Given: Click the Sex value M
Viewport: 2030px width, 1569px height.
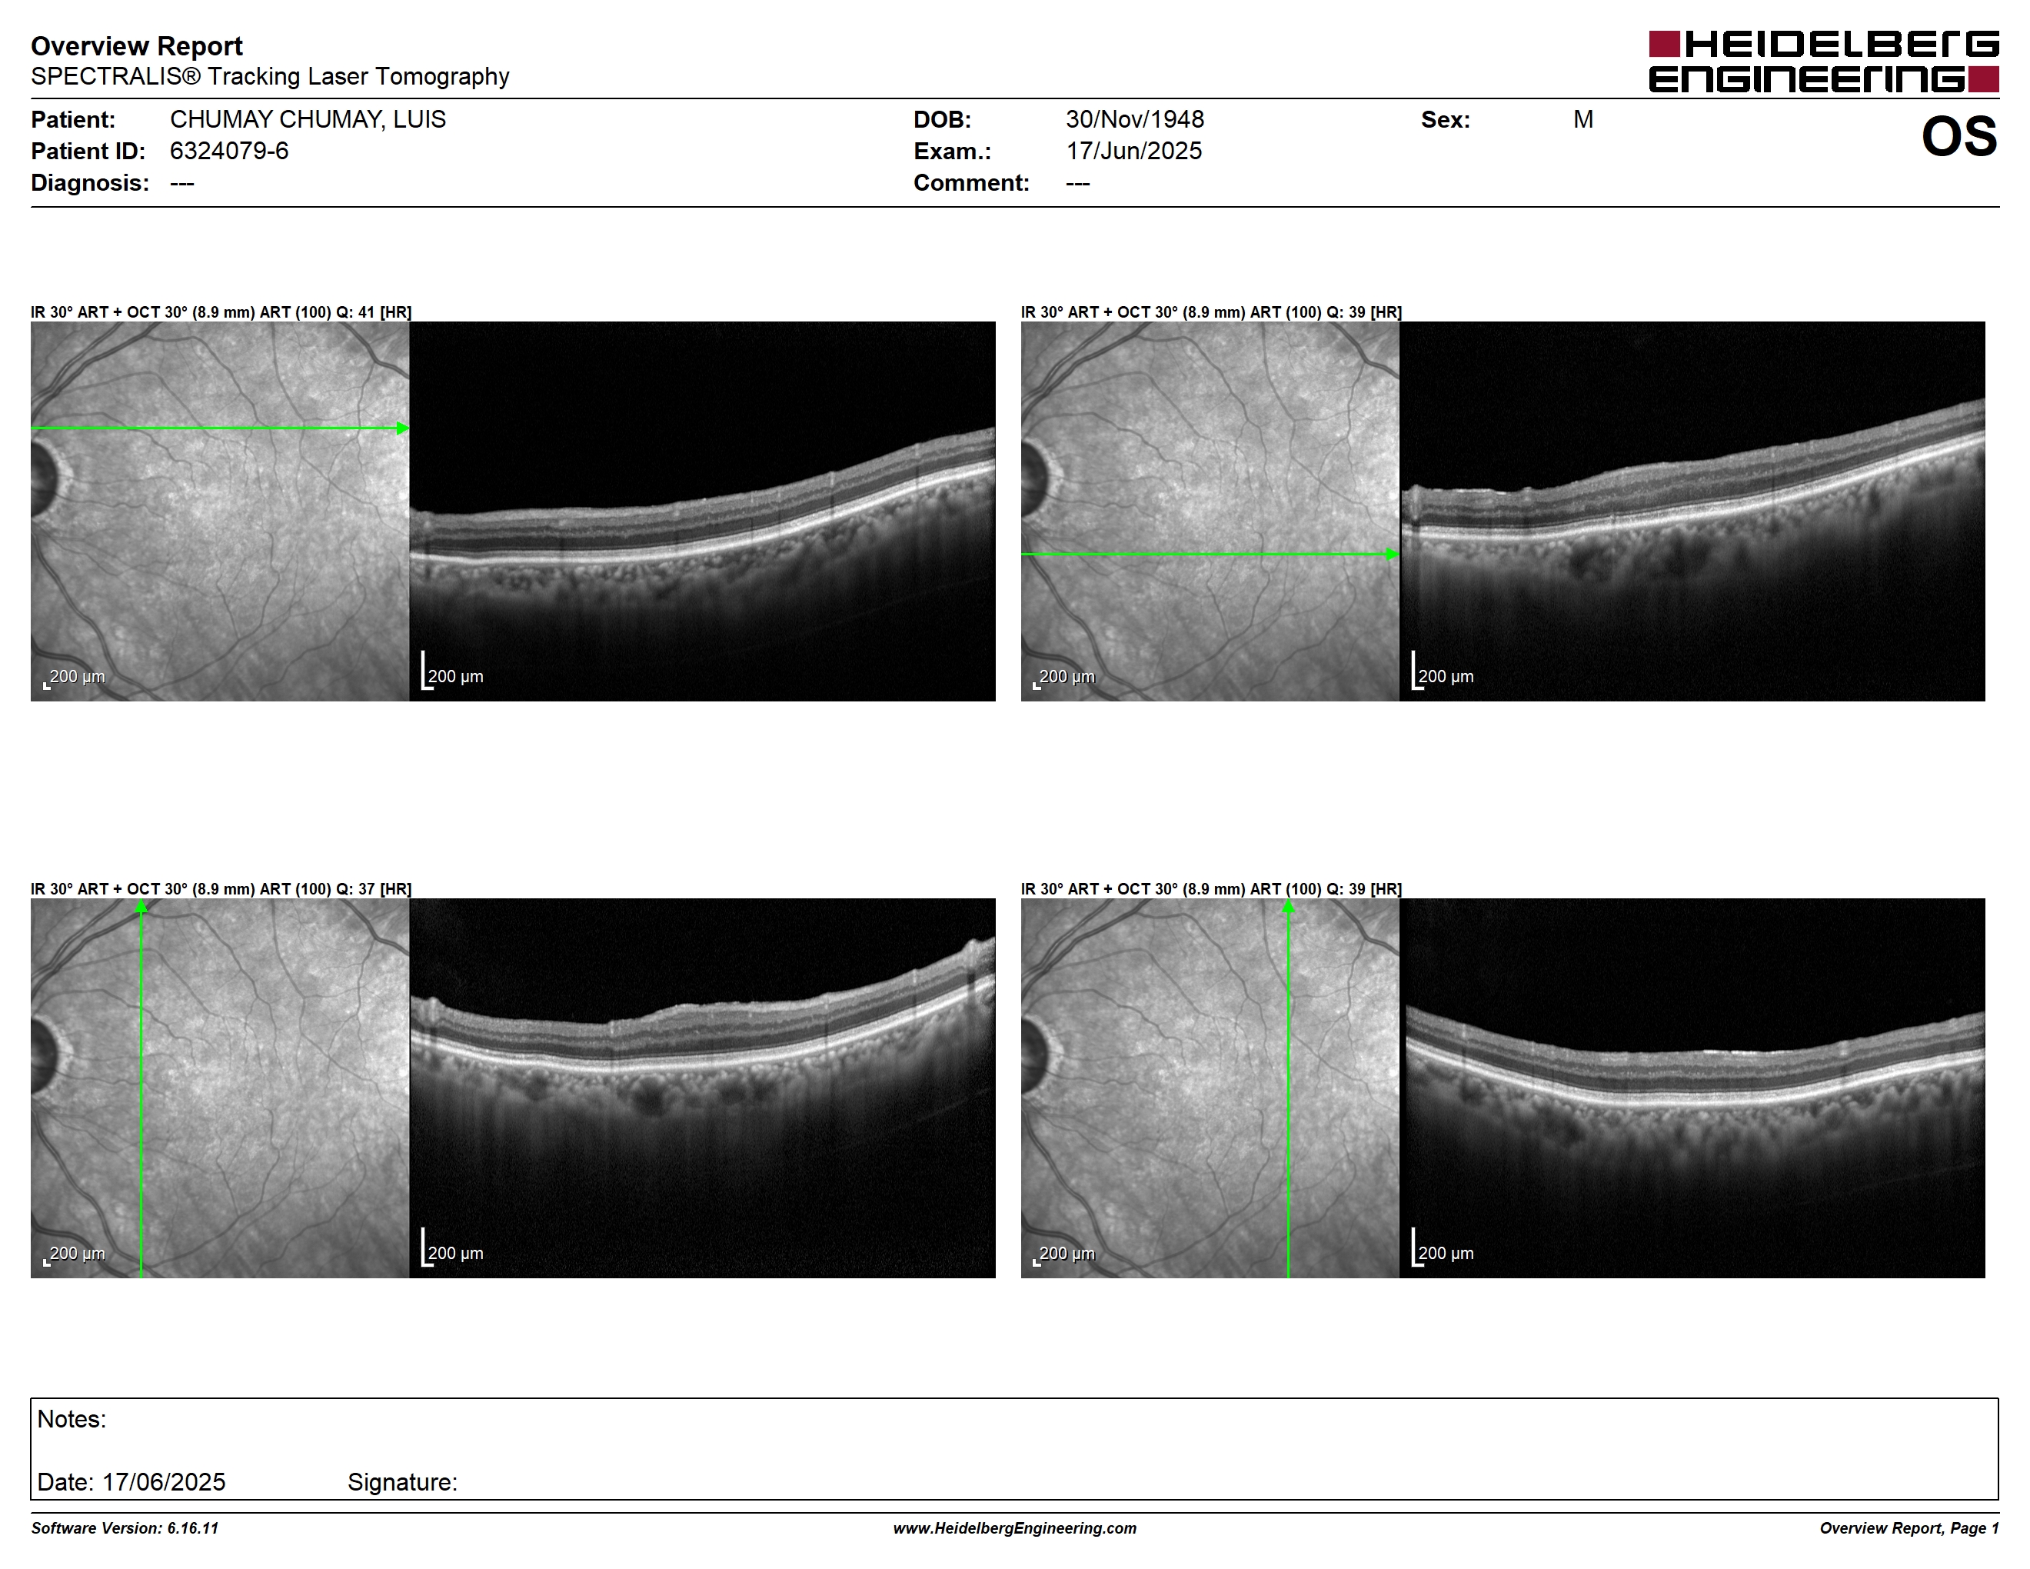Looking at the screenshot, I should (1583, 119).
